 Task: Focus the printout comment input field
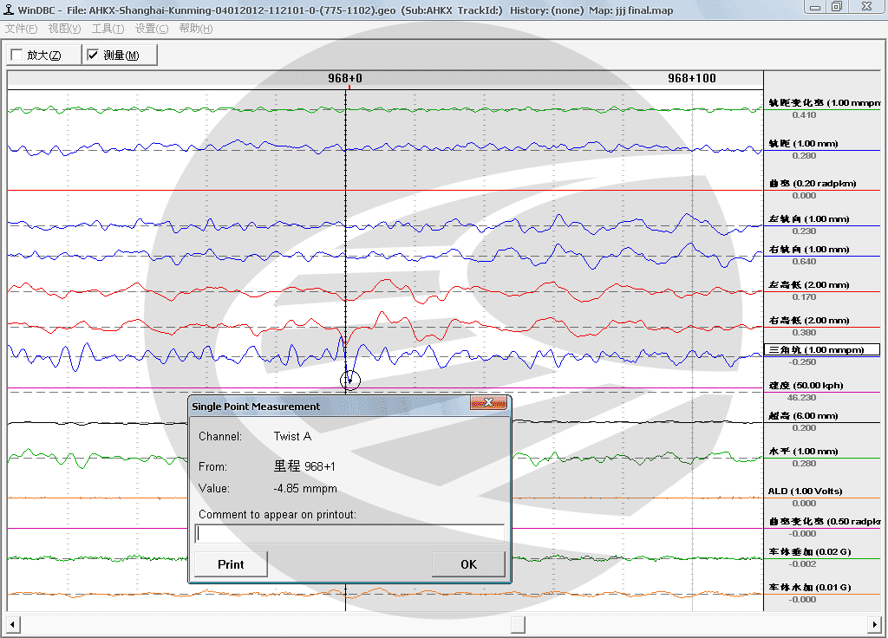pos(349,534)
